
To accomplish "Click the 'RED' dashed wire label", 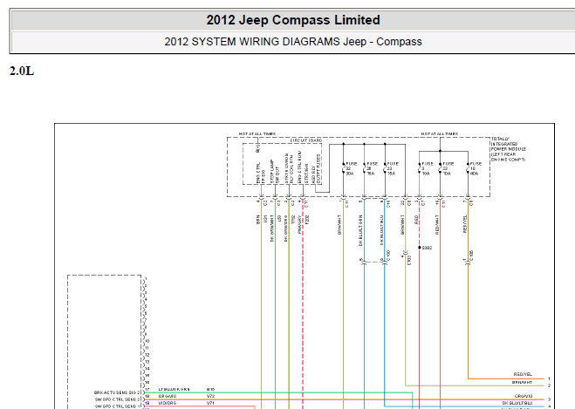I will (416, 220).
